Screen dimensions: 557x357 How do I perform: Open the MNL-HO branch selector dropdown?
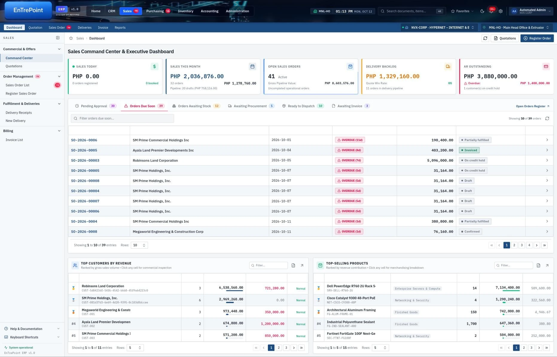(x=516, y=28)
